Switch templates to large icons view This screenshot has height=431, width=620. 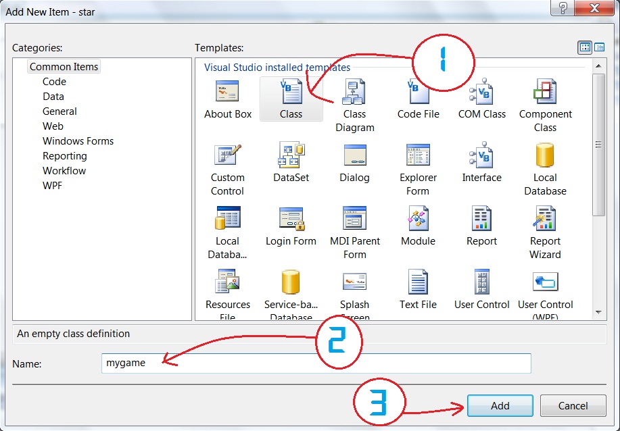585,47
